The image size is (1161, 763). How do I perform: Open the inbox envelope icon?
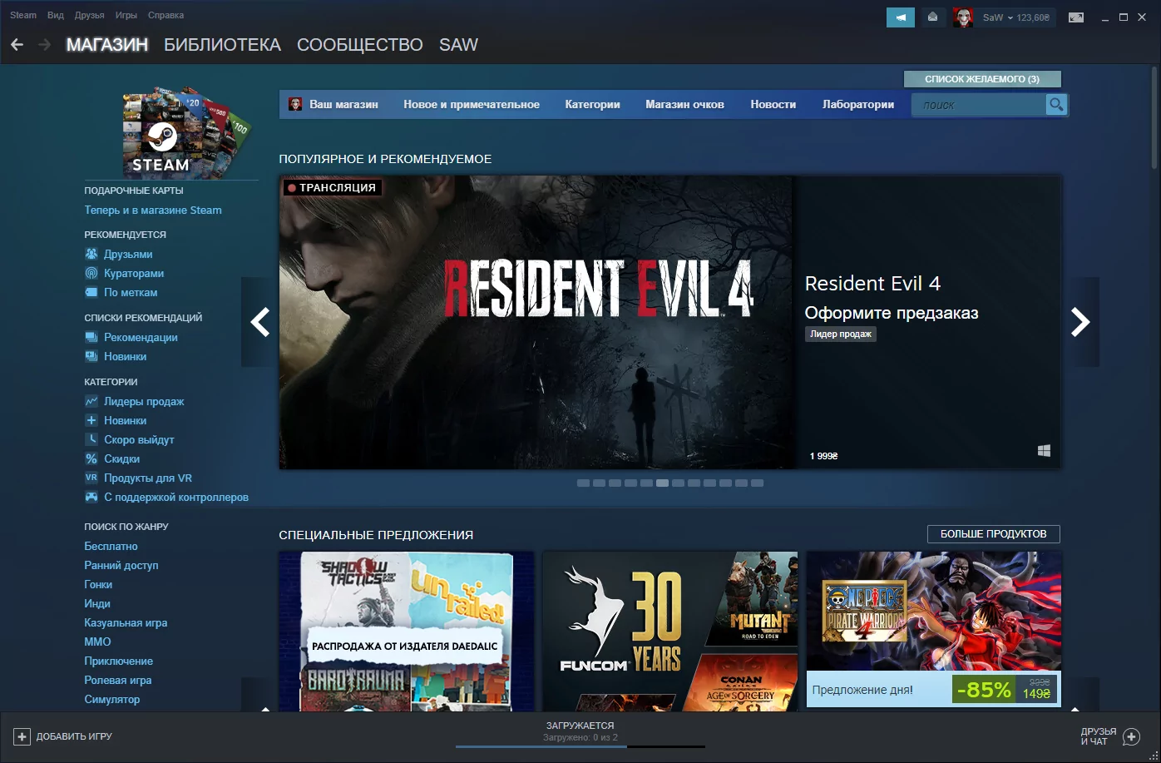pyautogui.click(x=932, y=17)
